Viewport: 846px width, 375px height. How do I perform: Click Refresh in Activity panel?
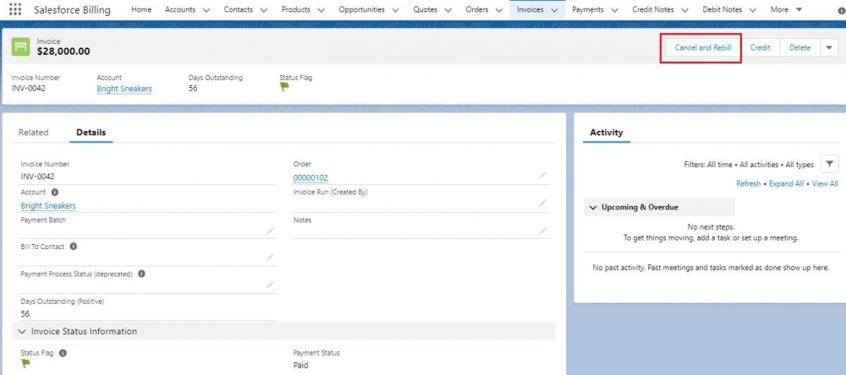point(749,184)
